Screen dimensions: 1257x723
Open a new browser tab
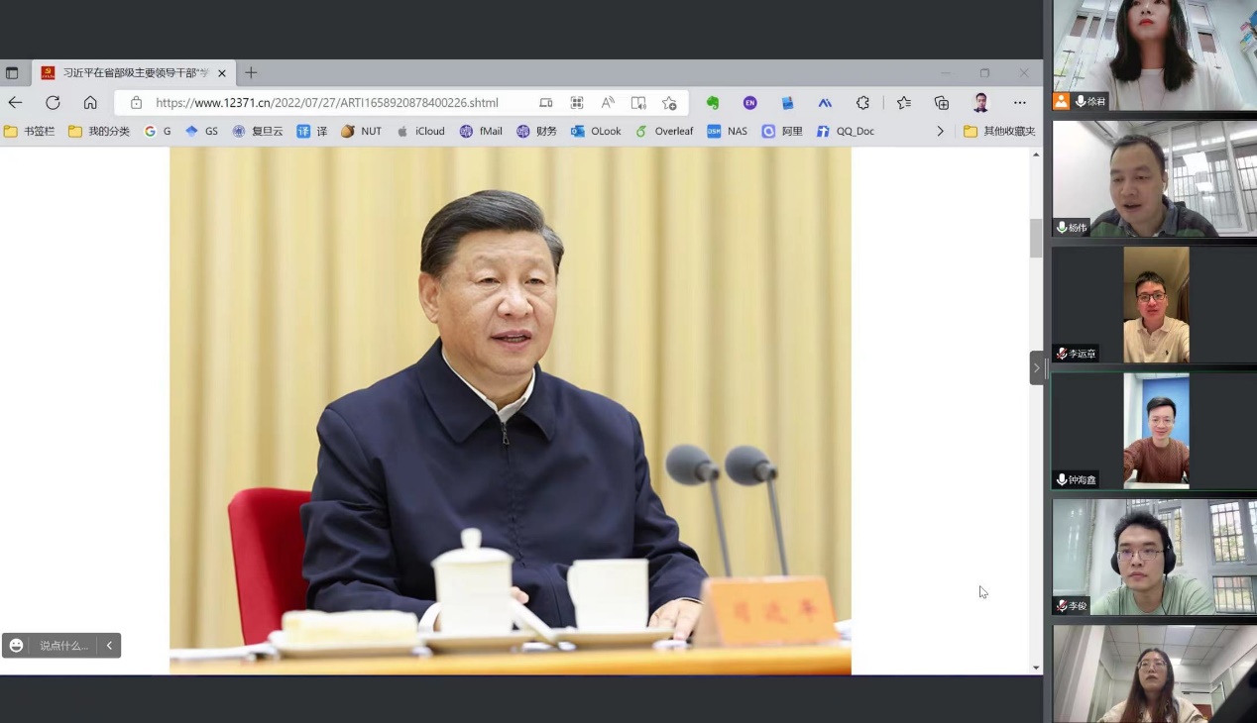click(x=251, y=73)
